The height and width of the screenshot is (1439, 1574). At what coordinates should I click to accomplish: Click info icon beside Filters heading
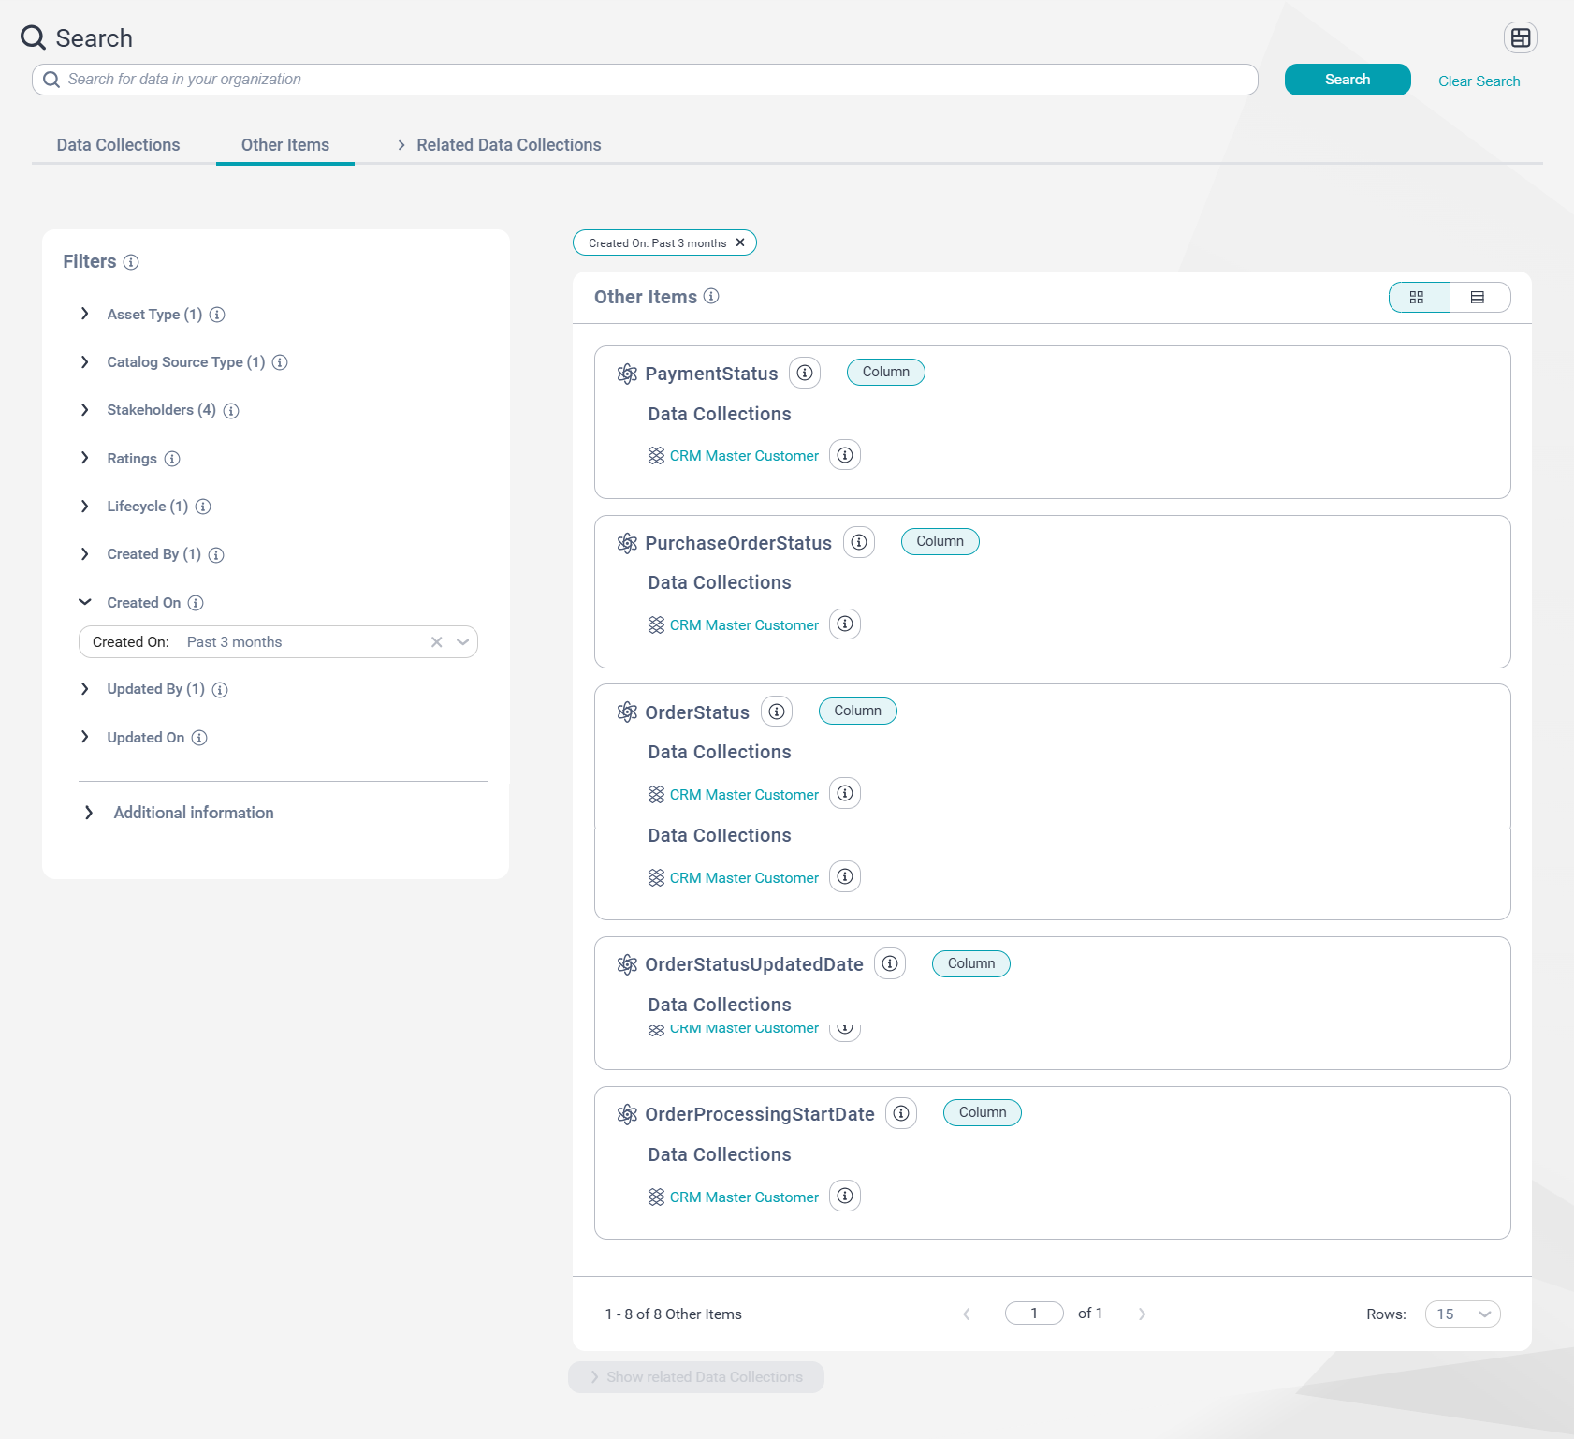pyautogui.click(x=131, y=262)
